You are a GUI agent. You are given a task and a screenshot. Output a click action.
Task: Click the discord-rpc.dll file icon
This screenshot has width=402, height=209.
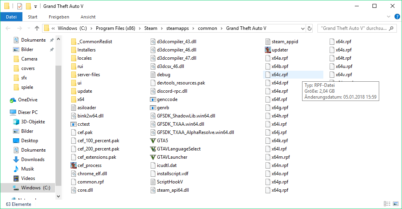(x=153, y=91)
